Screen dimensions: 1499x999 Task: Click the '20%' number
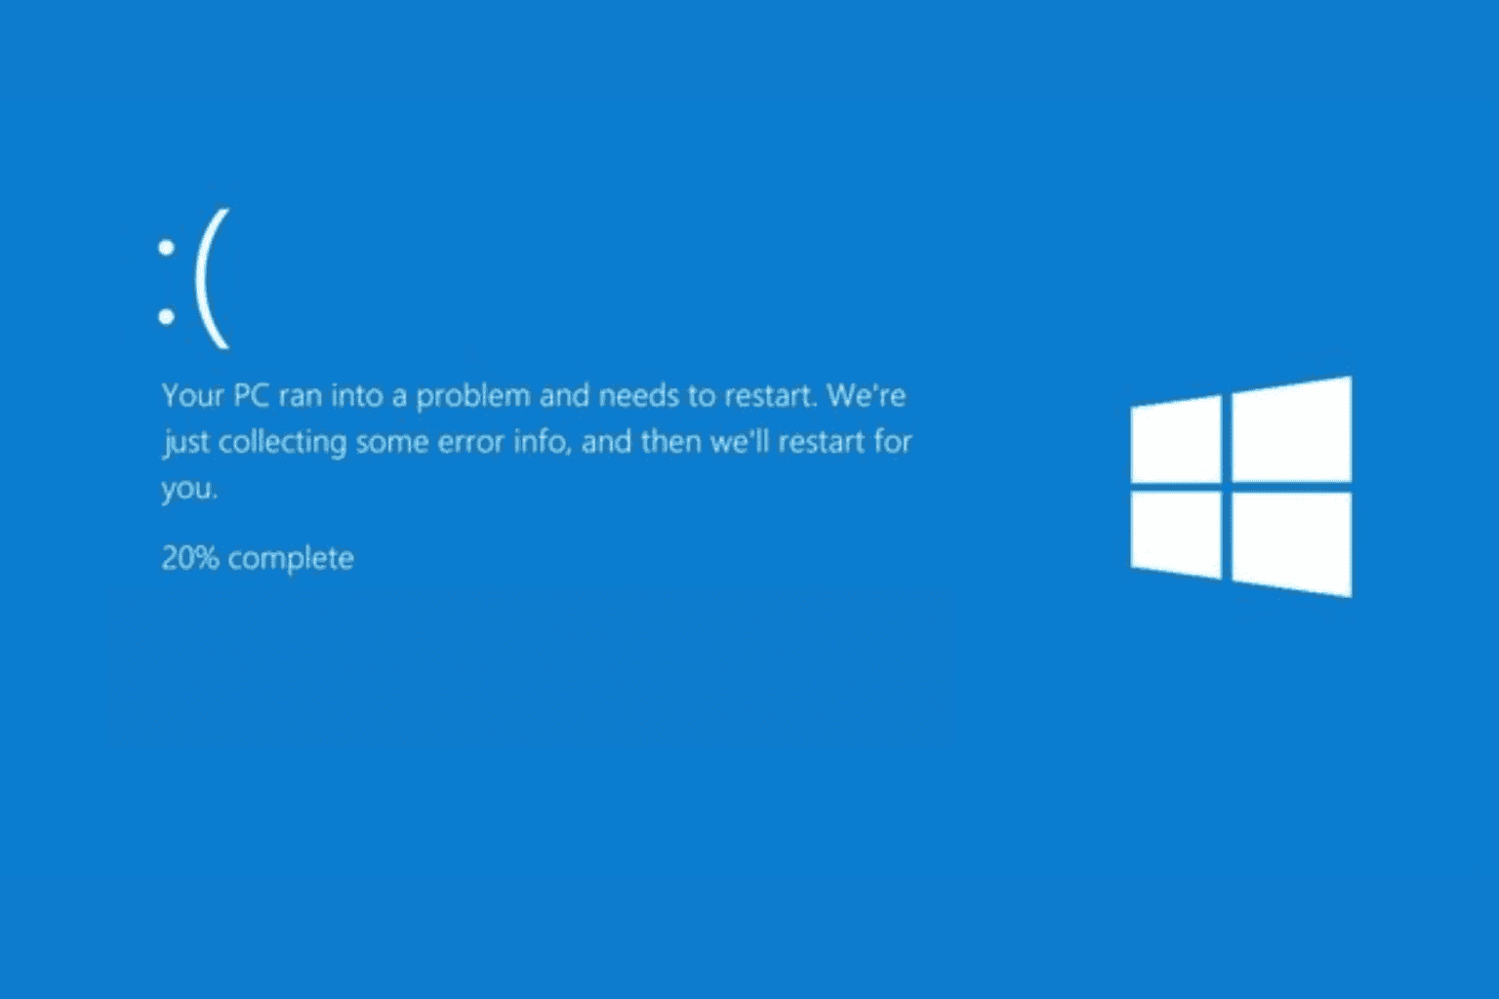[x=189, y=558]
